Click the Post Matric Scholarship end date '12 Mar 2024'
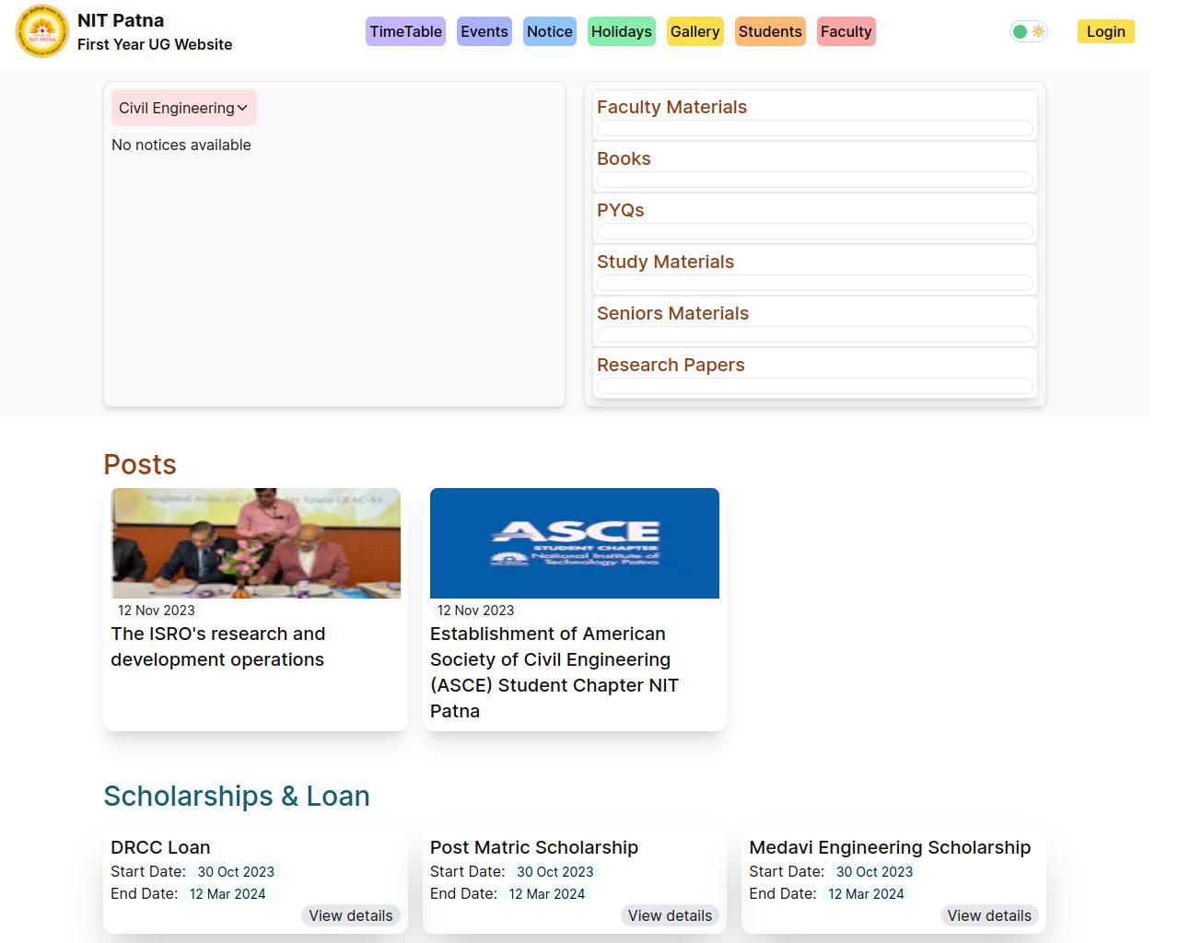The image size is (1179, 943). 547,893
